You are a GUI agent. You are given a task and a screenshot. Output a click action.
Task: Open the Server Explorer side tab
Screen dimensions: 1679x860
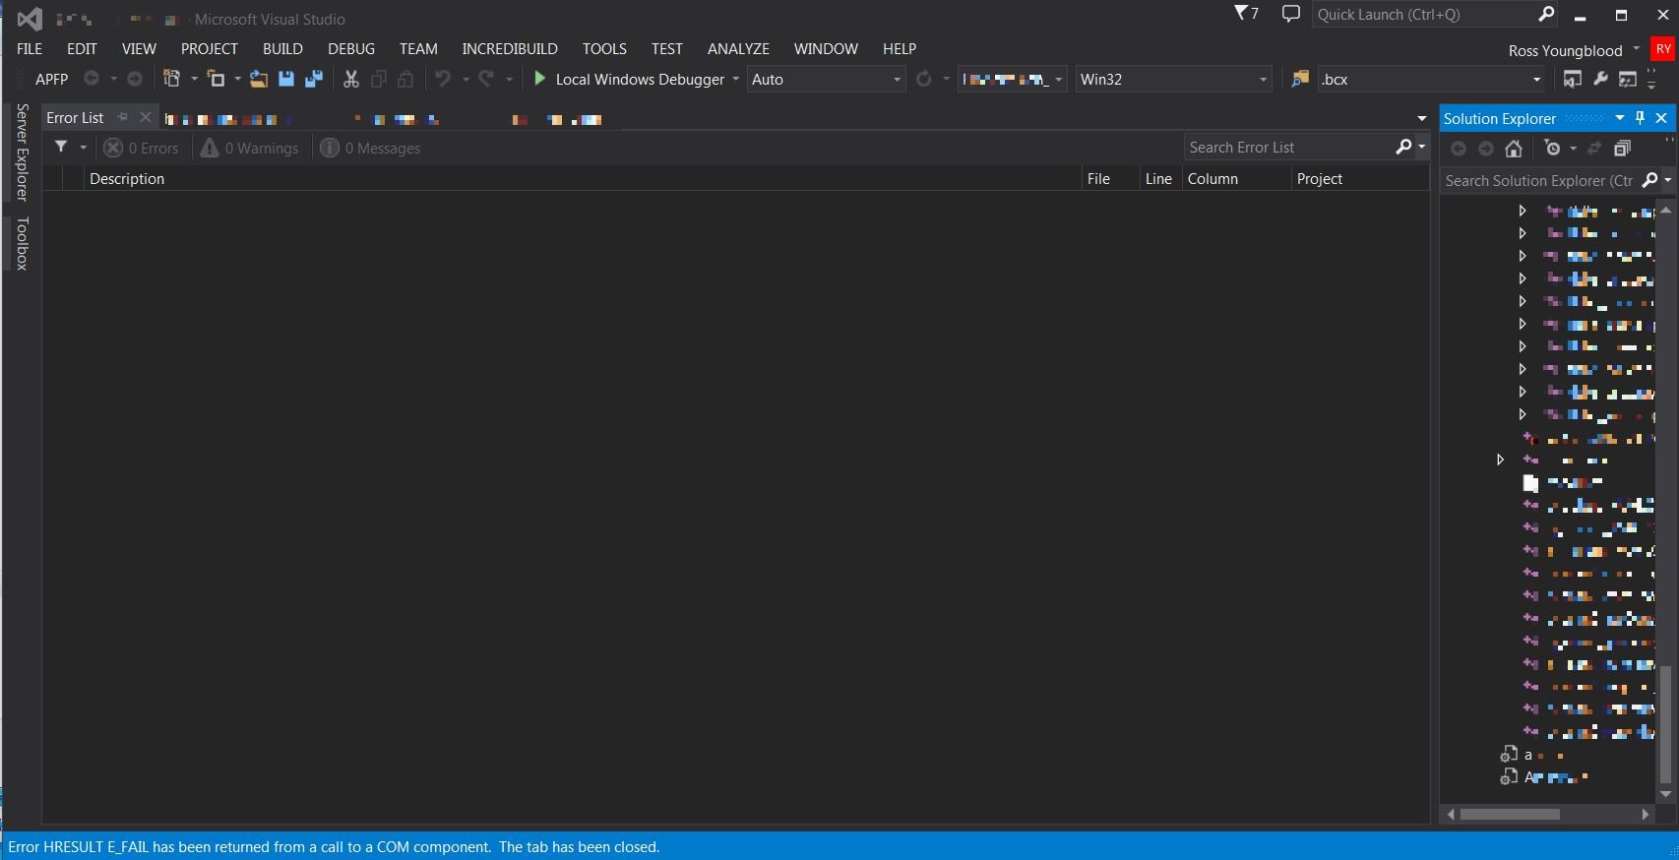point(22,153)
